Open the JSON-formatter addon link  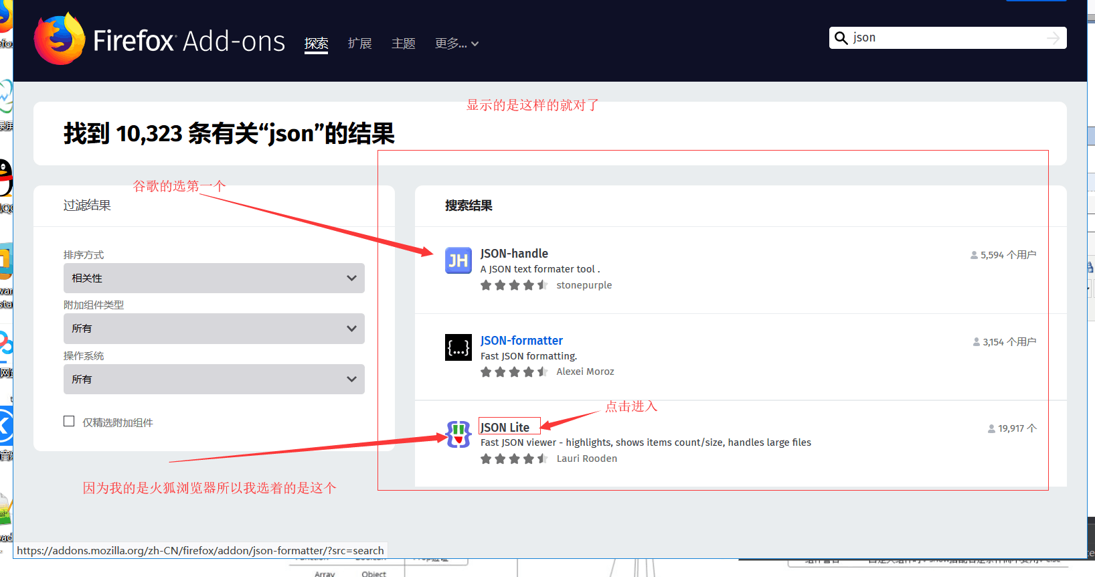point(521,341)
